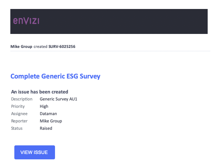Click the dark header banner

(109, 22)
